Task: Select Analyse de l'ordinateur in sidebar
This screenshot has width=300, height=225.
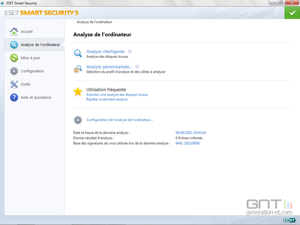Action: [34, 45]
